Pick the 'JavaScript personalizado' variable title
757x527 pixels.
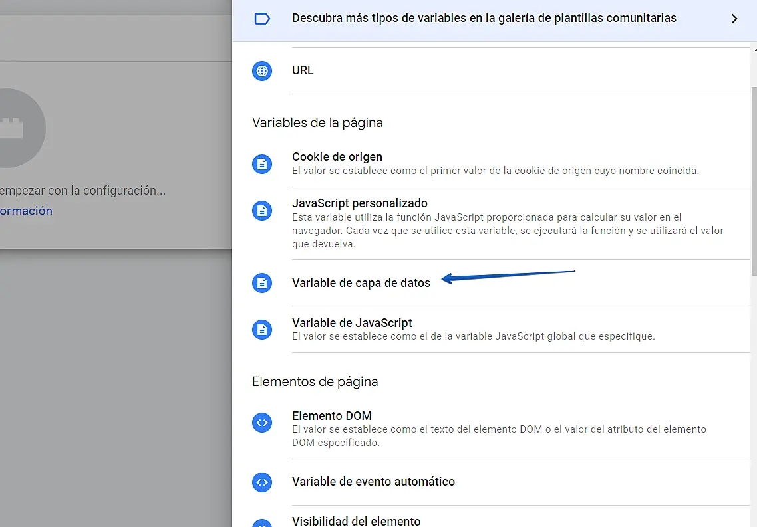point(359,203)
